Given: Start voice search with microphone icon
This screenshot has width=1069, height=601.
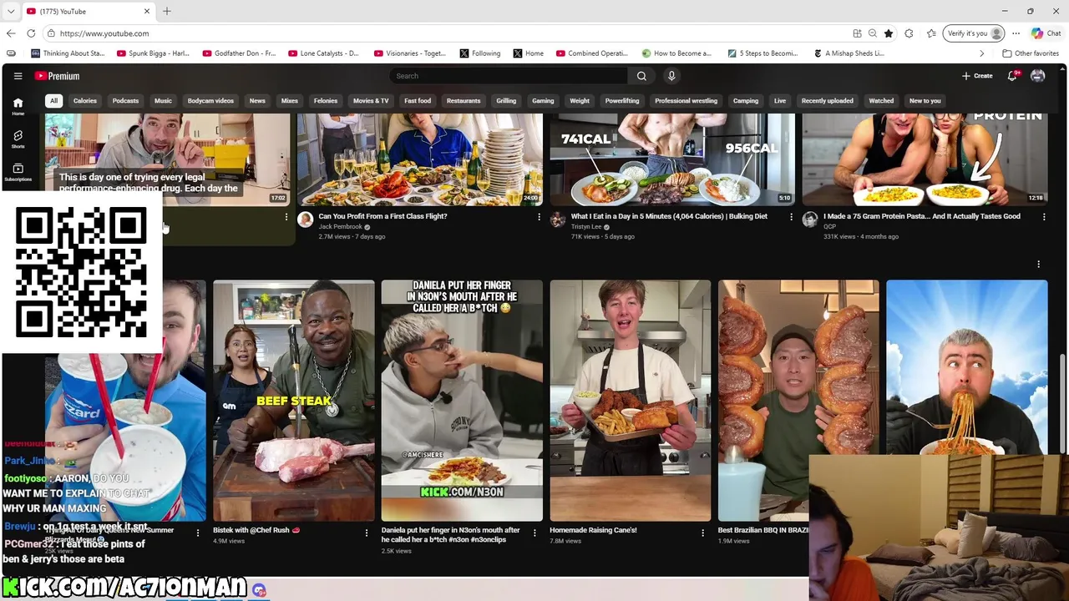Looking at the screenshot, I should click(671, 76).
